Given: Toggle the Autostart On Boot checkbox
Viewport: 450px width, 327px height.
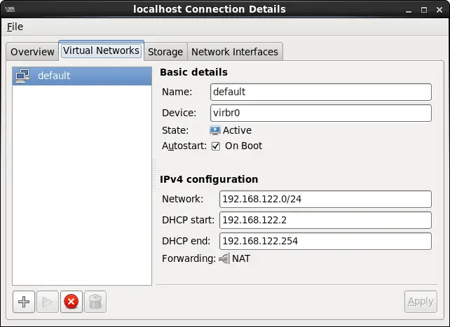Looking at the screenshot, I should point(216,146).
